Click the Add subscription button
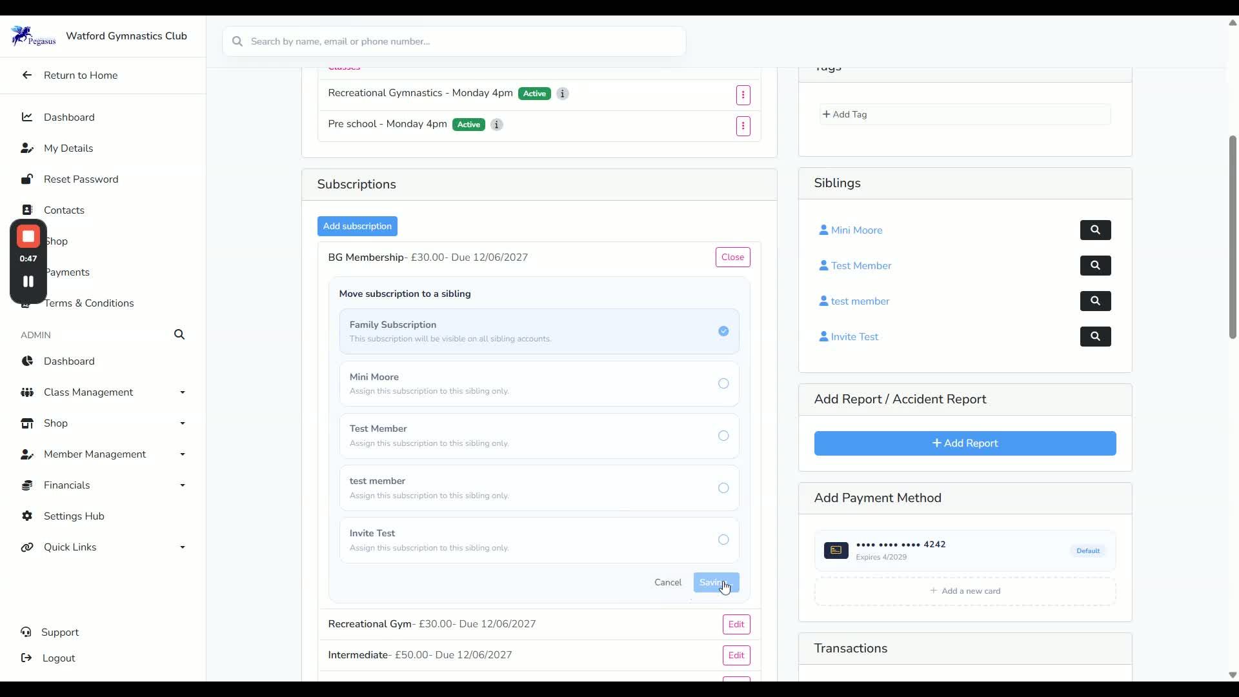The image size is (1239, 697). [358, 226]
